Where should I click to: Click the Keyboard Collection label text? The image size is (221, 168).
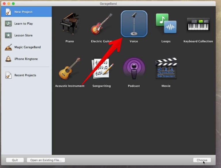pyautogui.click(x=198, y=41)
